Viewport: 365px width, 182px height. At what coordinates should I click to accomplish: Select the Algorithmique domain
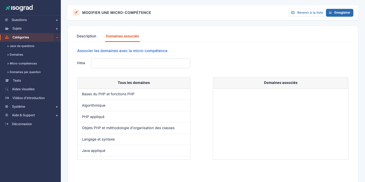[134, 105]
